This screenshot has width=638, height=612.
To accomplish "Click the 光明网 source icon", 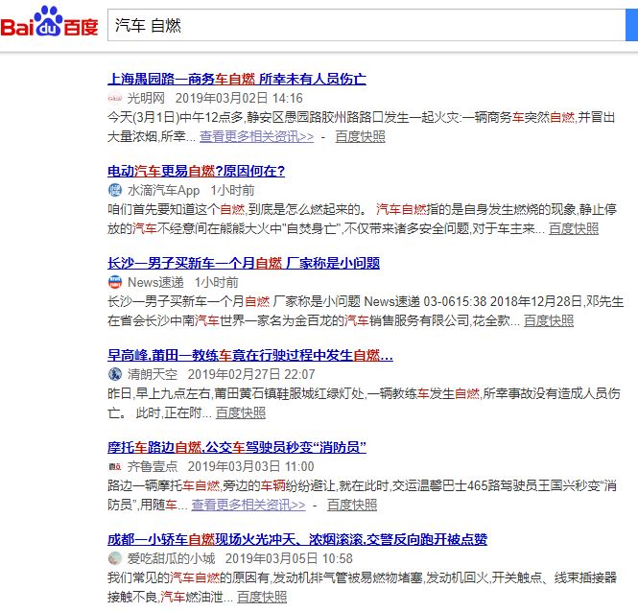I will pyautogui.click(x=115, y=98).
